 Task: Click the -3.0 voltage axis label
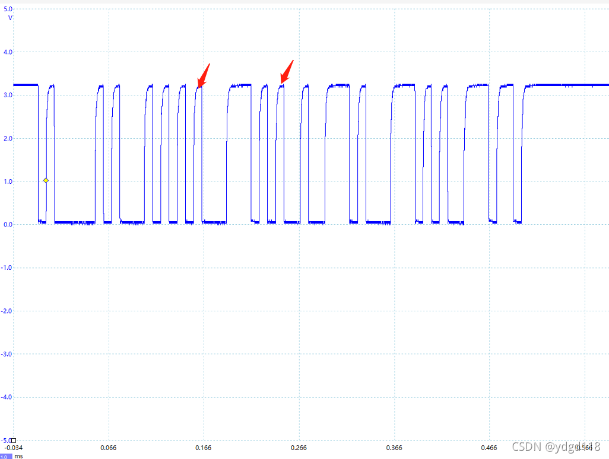tap(7, 354)
